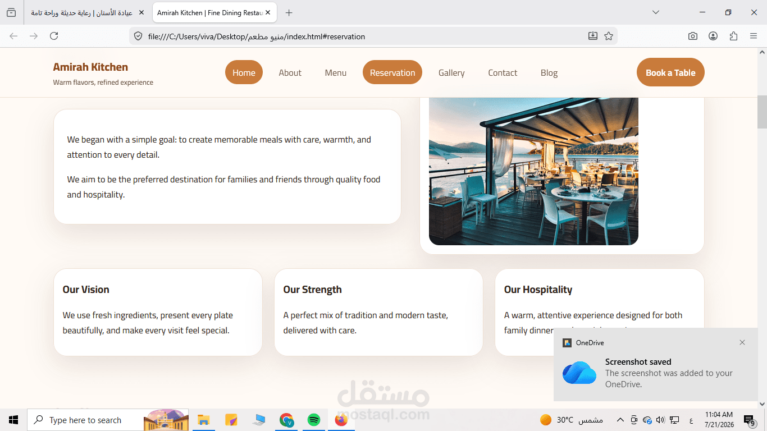Click the Our Strength heading
Screen dimensions: 767x431
(x=312, y=290)
